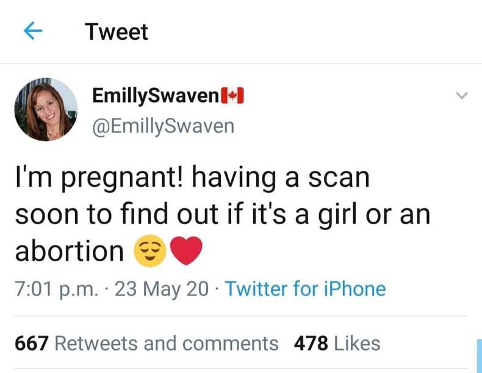This screenshot has width=482, height=373.
Task: Click the Canadian flag emoji
Action: (x=232, y=96)
